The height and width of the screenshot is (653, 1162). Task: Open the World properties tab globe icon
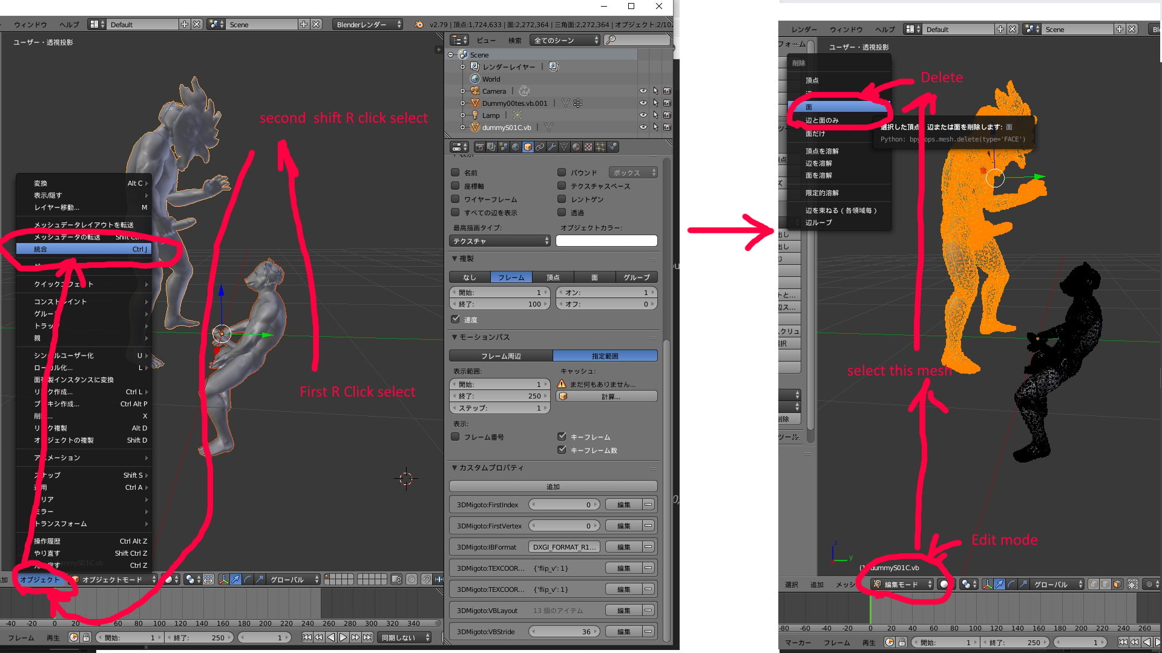pos(516,147)
